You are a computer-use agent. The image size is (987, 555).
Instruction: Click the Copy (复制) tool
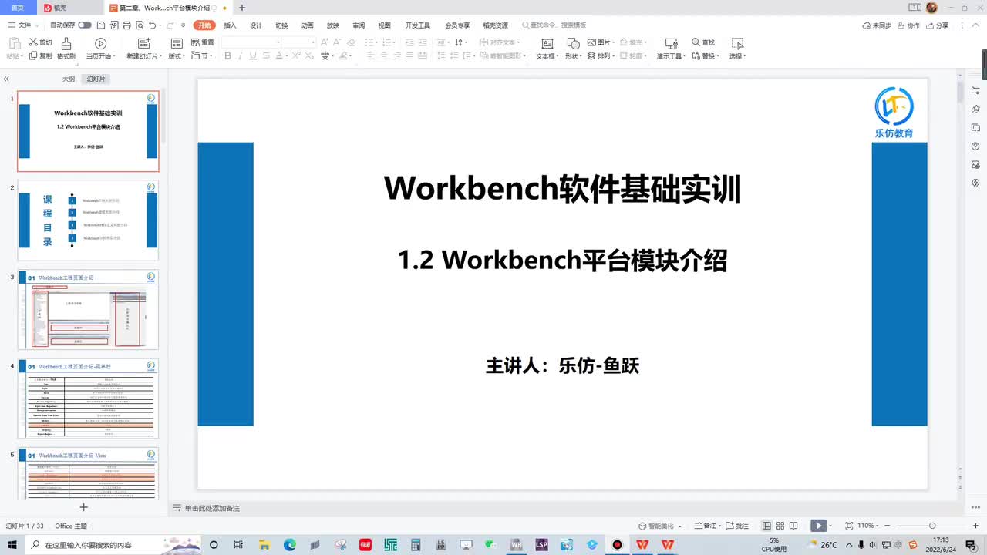pos(40,55)
